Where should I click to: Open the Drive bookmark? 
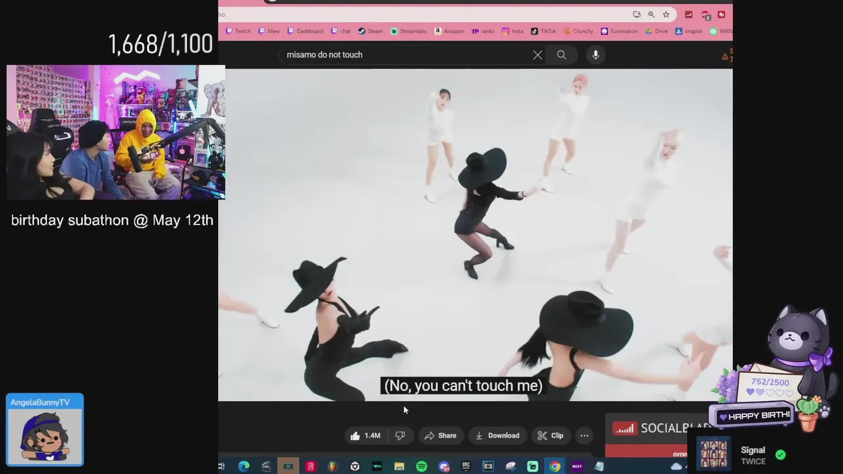tap(657, 31)
